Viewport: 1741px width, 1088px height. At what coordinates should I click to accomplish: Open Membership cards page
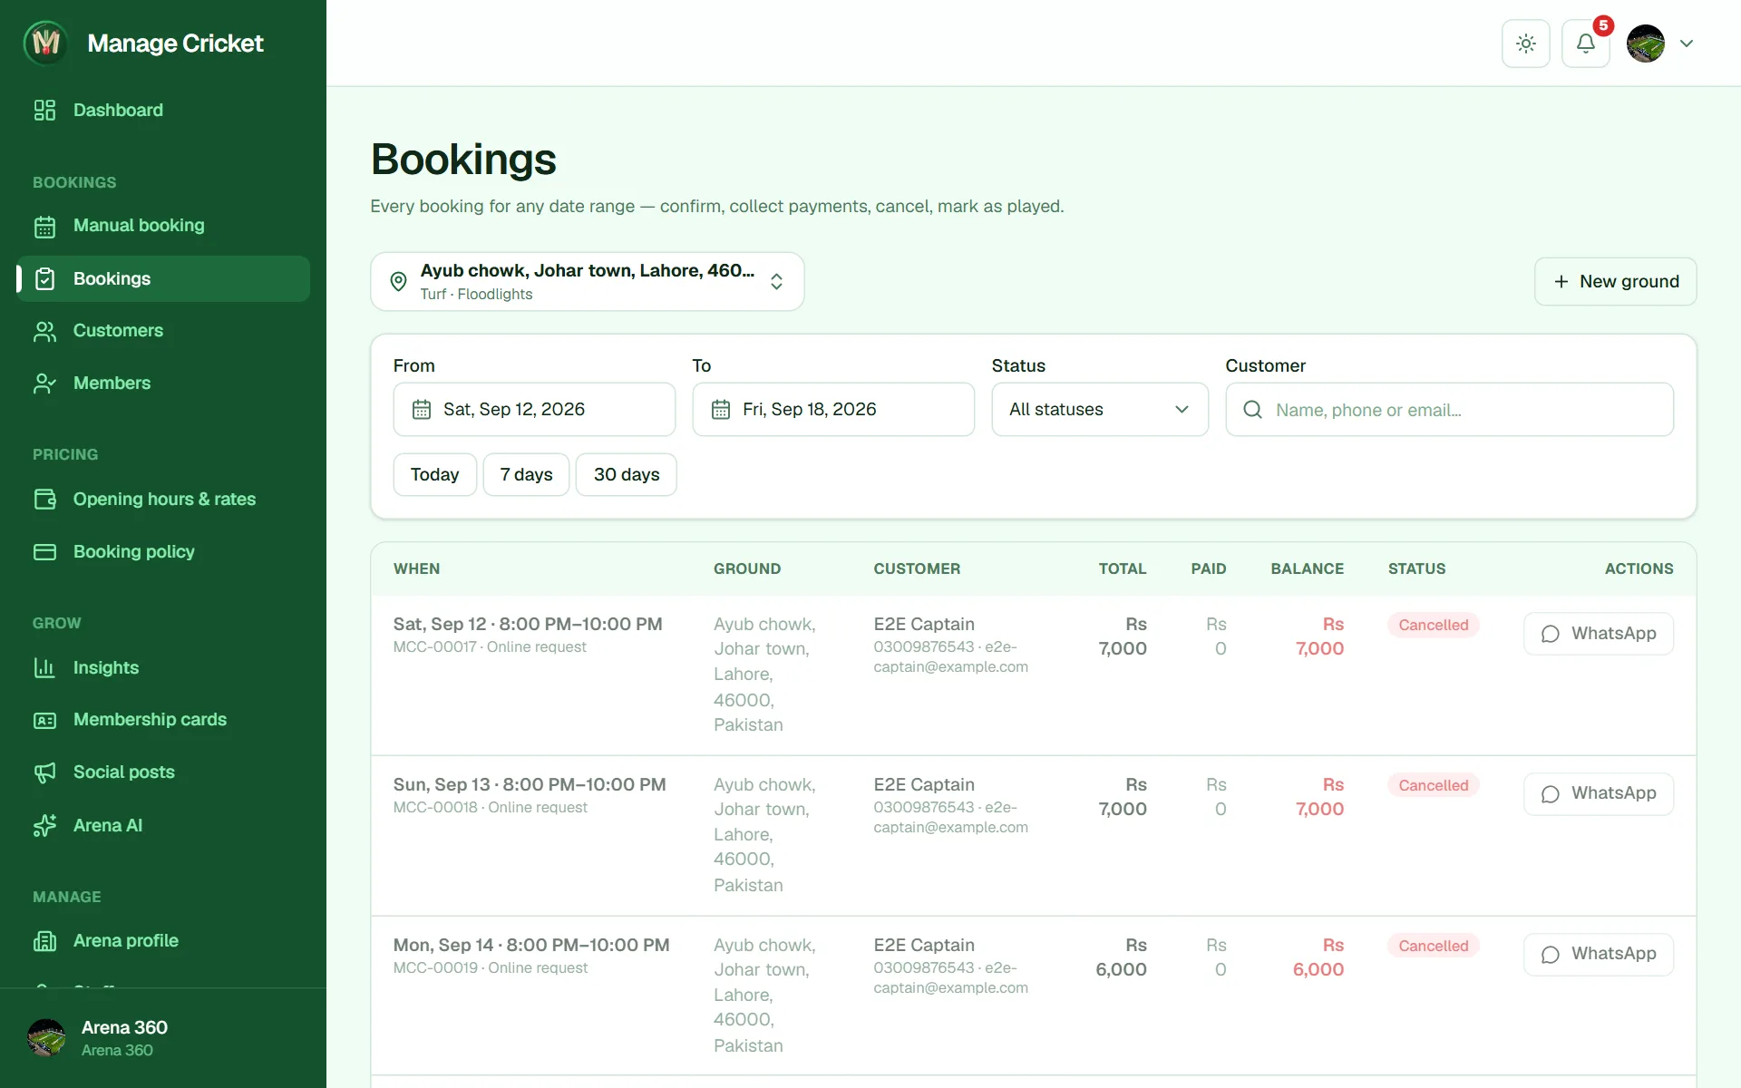point(163,720)
